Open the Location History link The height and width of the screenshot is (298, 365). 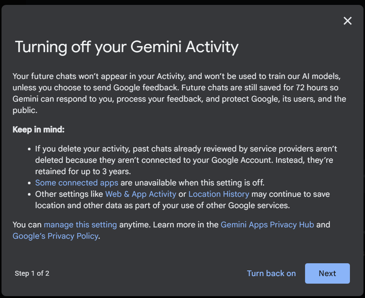[219, 194]
